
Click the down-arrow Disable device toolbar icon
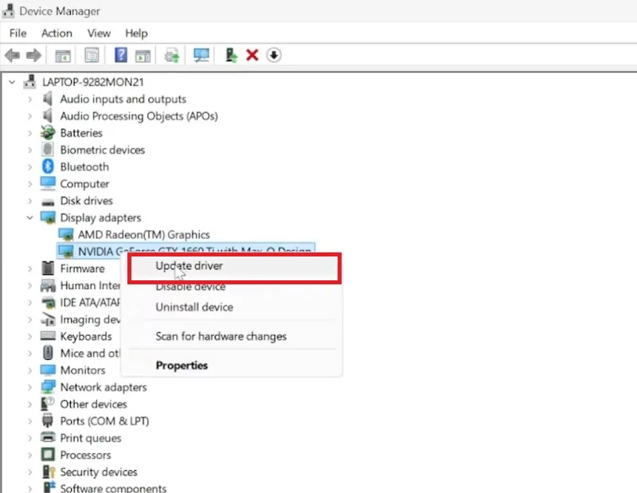[274, 55]
